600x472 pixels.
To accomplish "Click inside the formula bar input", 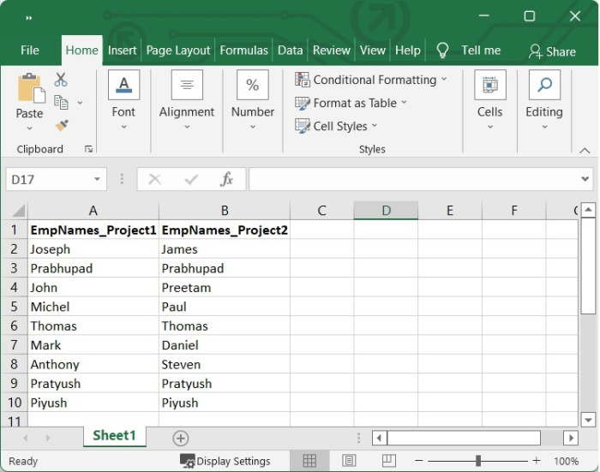I will 413,179.
